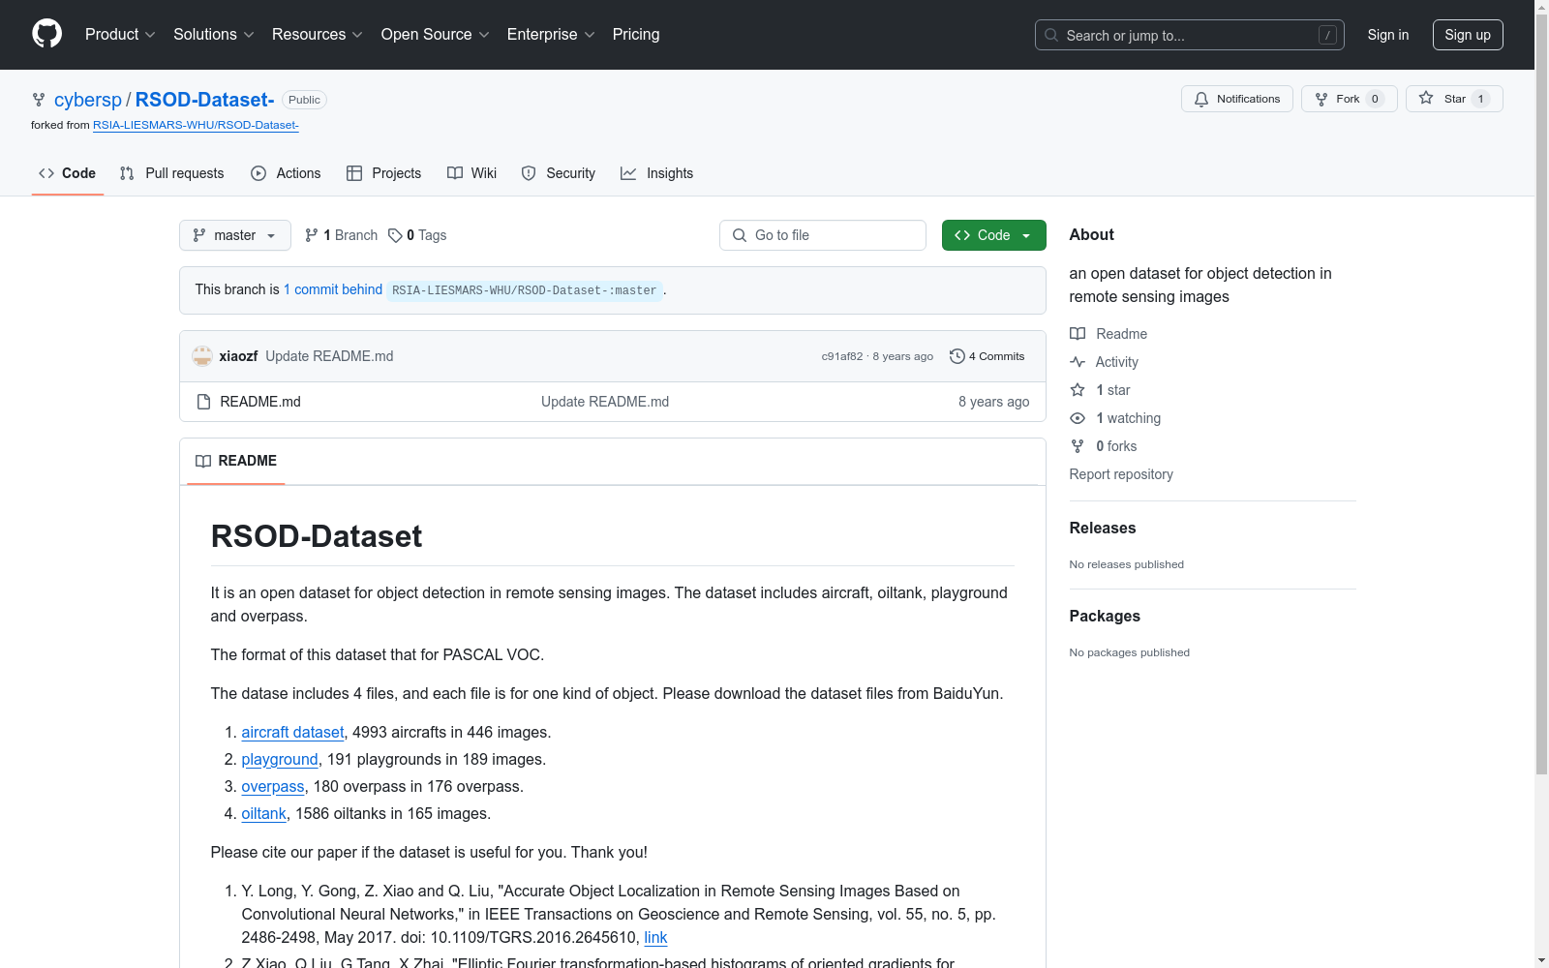Image resolution: width=1549 pixels, height=968 pixels.
Task: Open xiaozf author link
Action: [x=238, y=356]
